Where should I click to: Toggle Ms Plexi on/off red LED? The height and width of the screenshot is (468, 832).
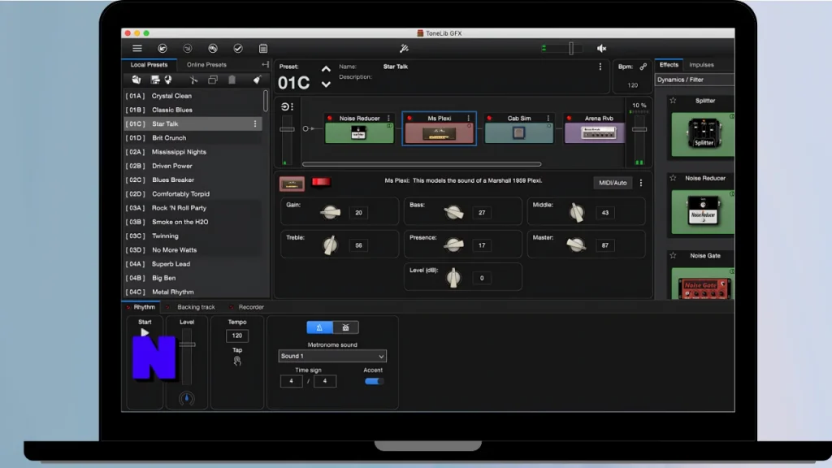click(409, 119)
